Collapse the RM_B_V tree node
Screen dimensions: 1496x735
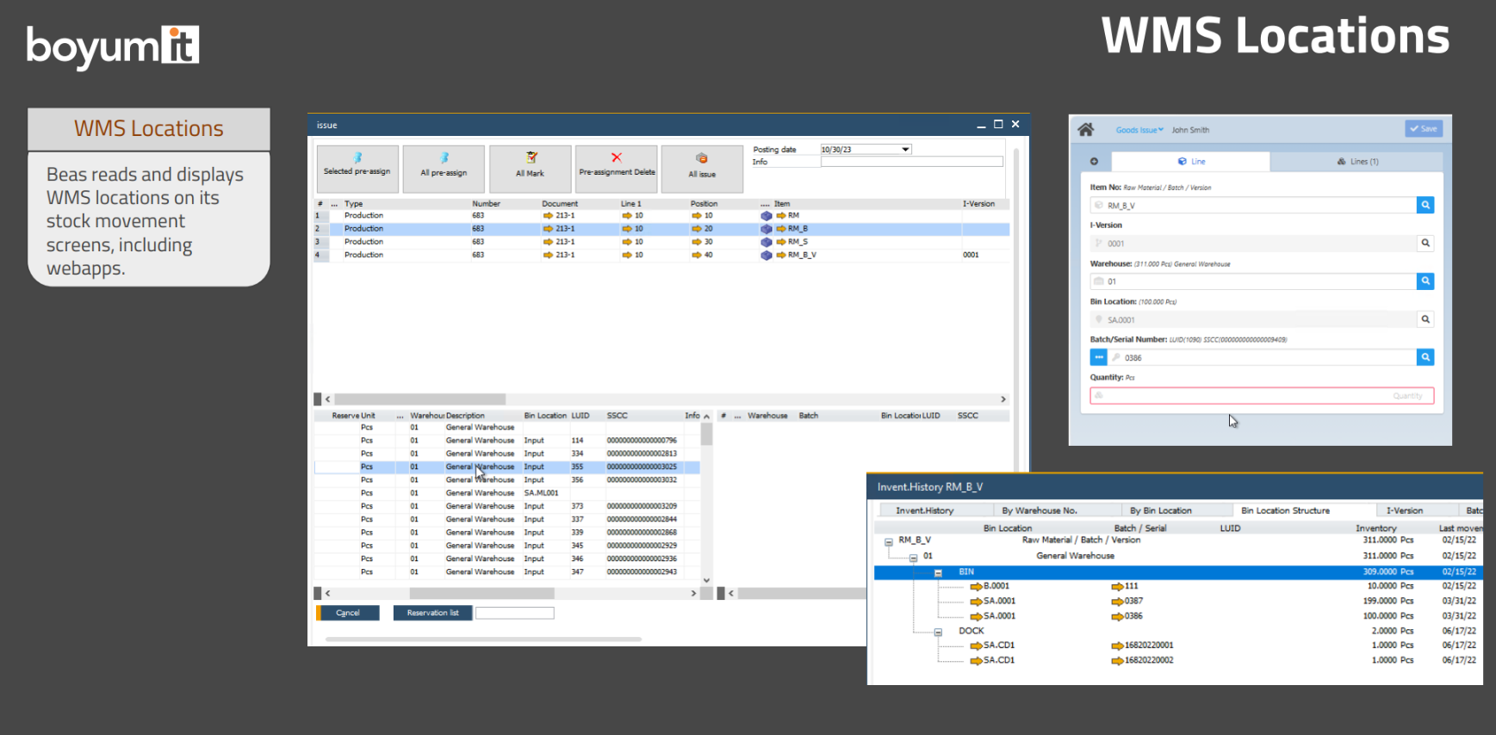tap(888, 542)
